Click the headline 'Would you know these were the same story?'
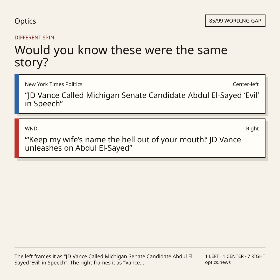 (x=121, y=56)
